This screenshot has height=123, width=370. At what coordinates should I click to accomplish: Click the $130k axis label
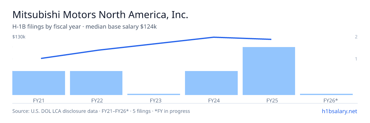pos(19,37)
